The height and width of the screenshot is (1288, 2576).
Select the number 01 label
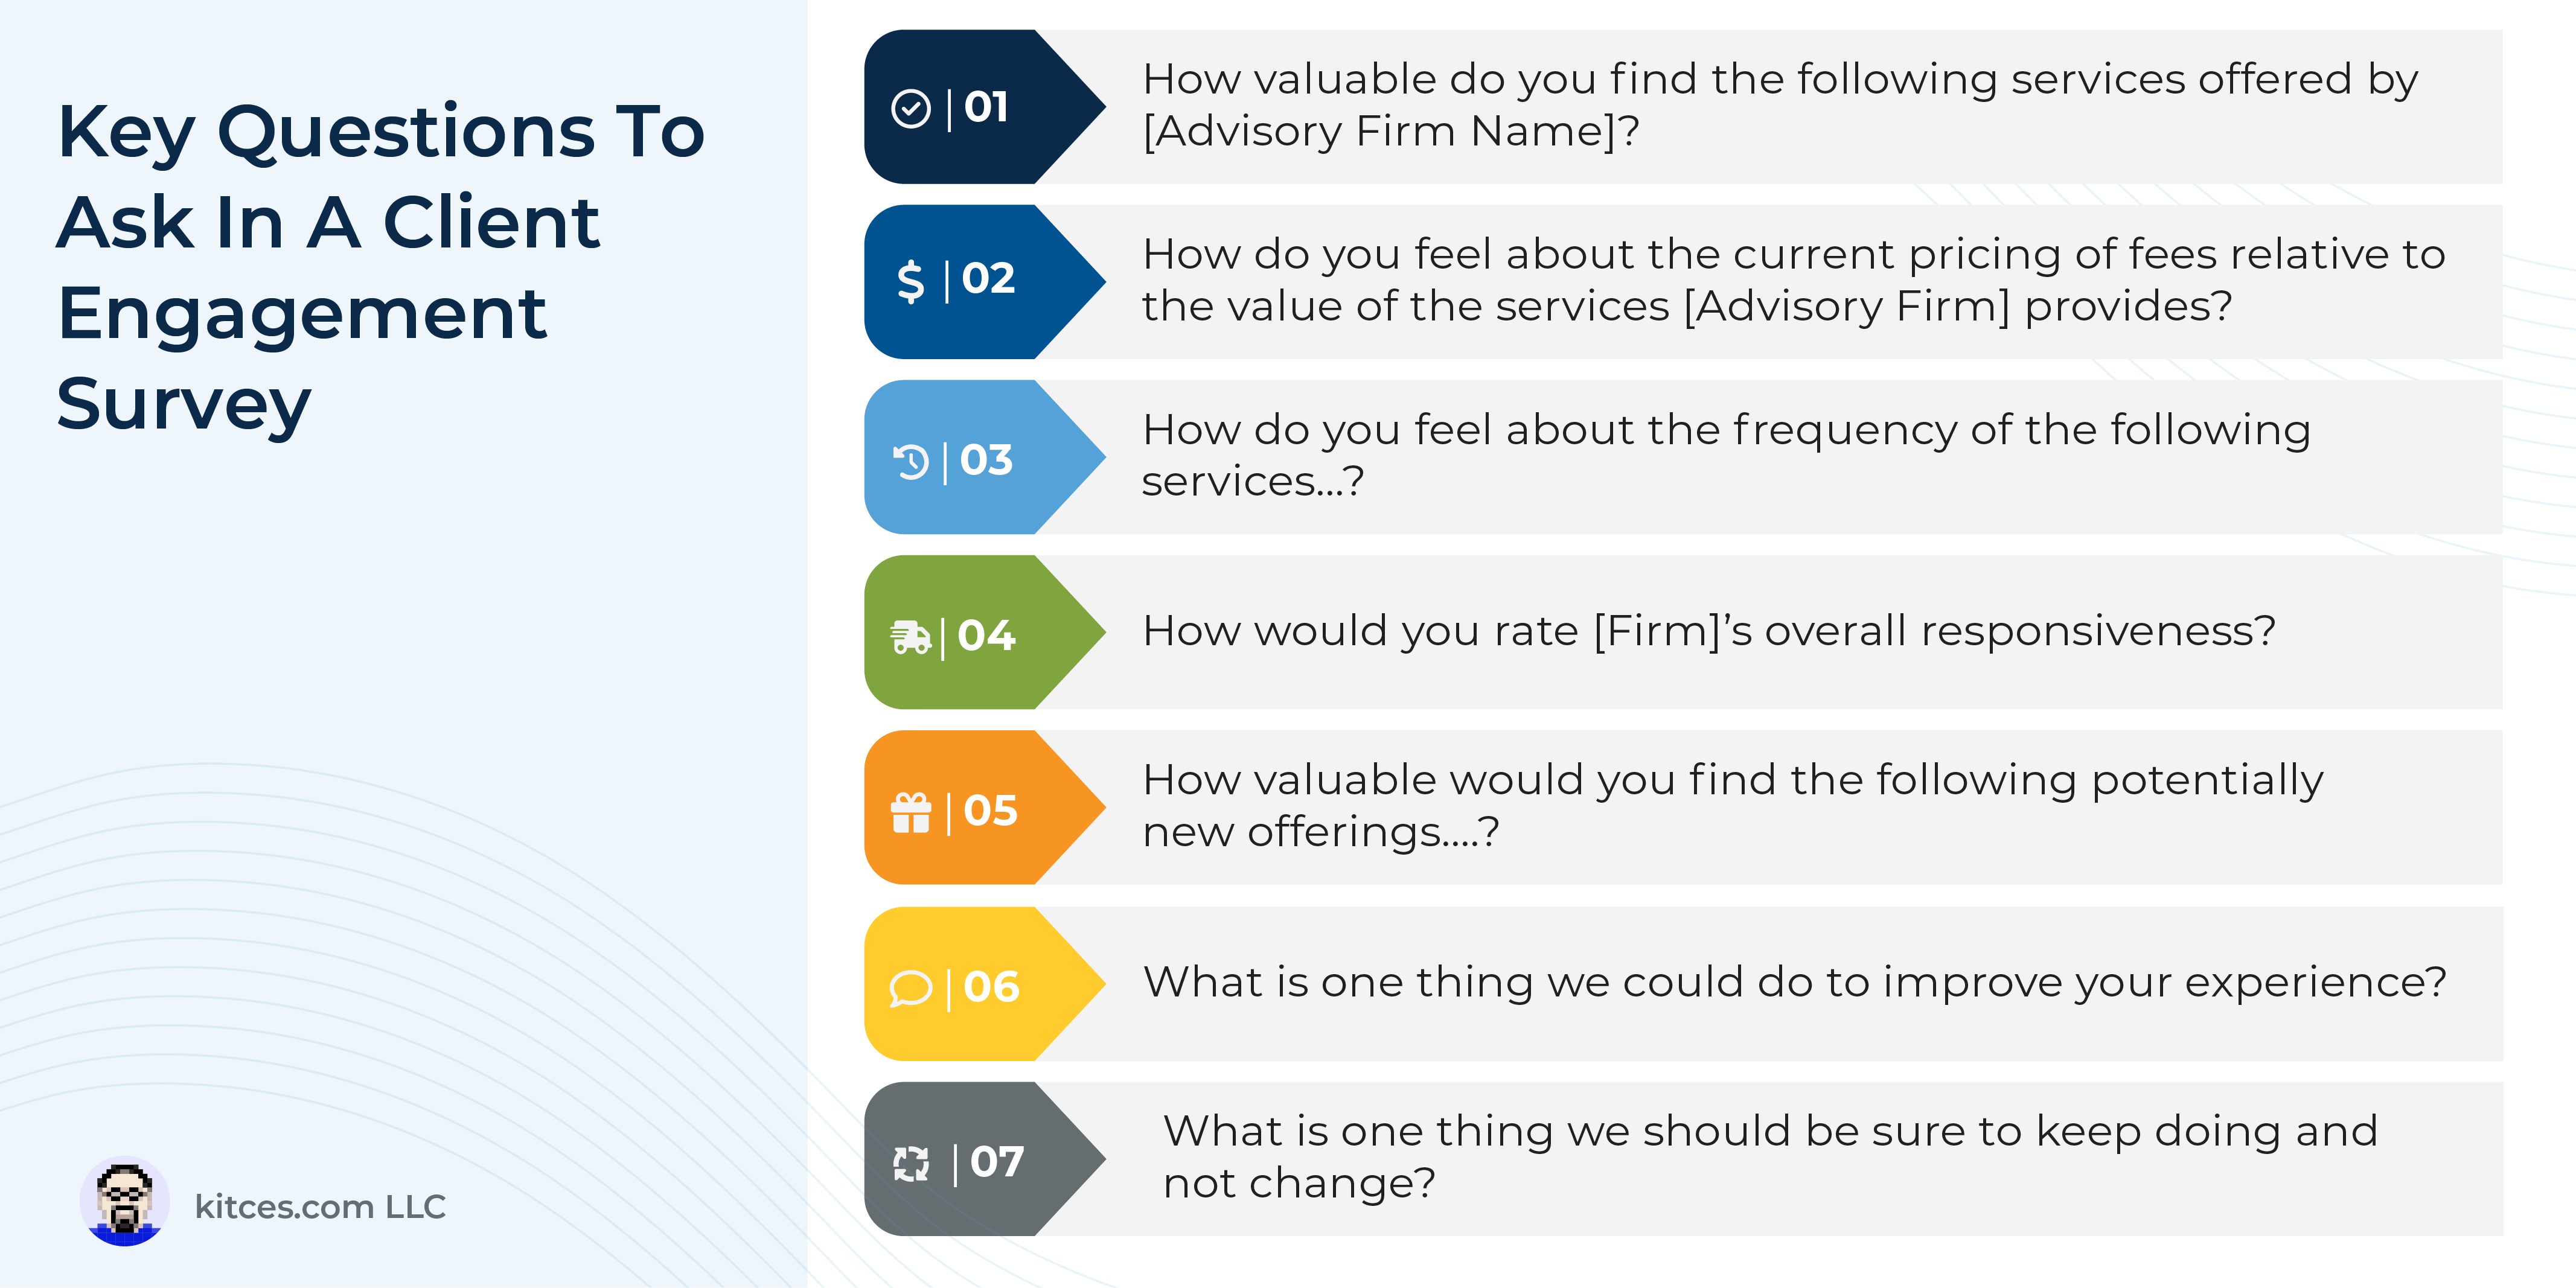tap(986, 107)
